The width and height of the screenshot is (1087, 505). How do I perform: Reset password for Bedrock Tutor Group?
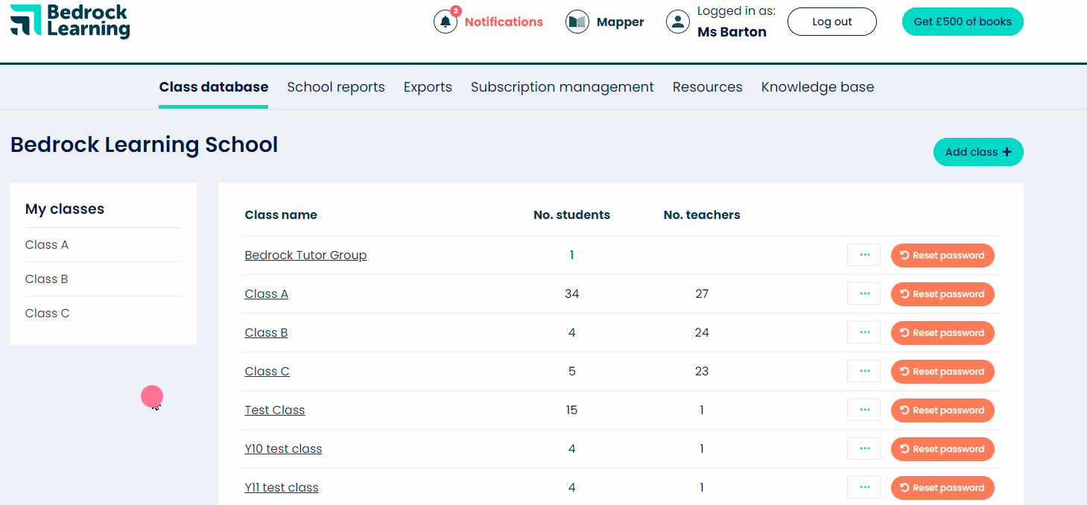[x=942, y=255]
